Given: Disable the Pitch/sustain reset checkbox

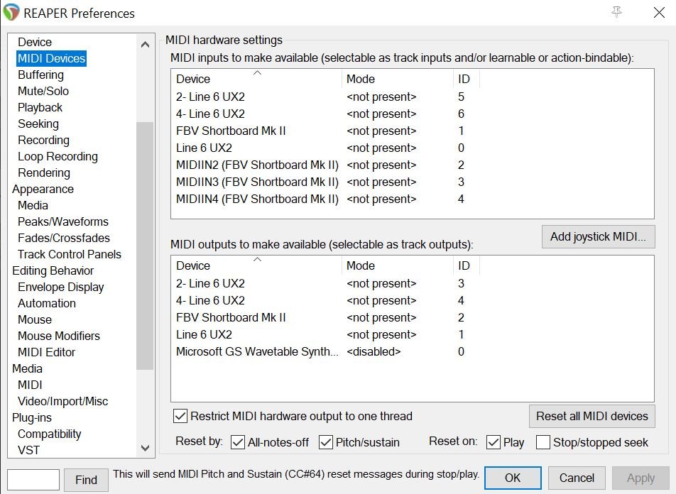Looking at the screenshot, I should click(x=326, y=442).
